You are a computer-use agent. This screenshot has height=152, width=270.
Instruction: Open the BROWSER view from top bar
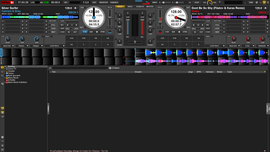tap(104, 2)
